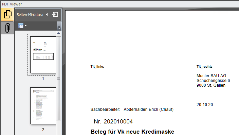Click the Muster BAU AG address line
Image resolution: width=239 pixels, height=135 pixels.
[x=211, y=76]
